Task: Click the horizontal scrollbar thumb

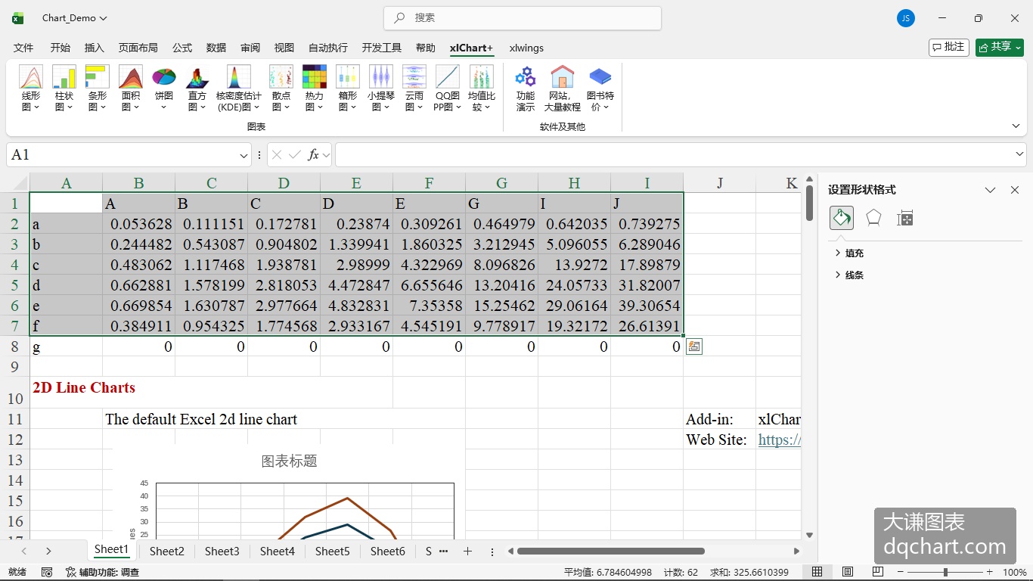Action: 611,551
